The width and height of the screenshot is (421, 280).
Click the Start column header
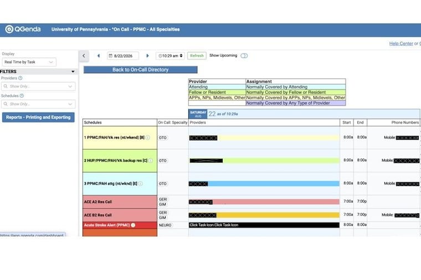pos(347,123)
